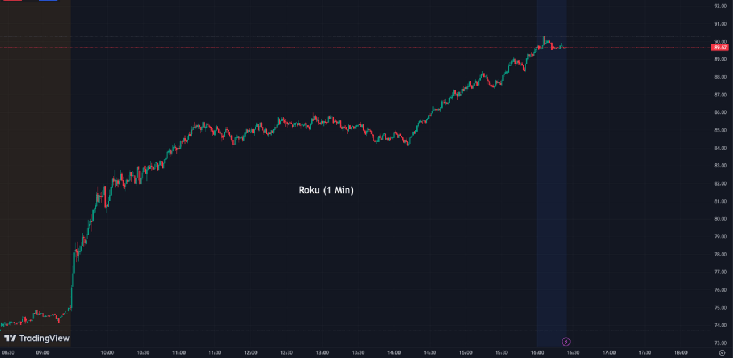The width and height of the screenshot is (733, 358).
Task: Click the 76.00 price scale label
Action: [721, 290]
